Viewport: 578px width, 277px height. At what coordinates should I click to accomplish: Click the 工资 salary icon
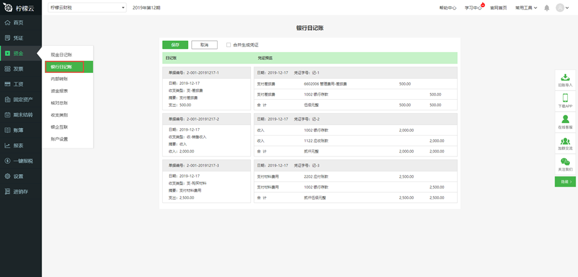tap(8, 84)
